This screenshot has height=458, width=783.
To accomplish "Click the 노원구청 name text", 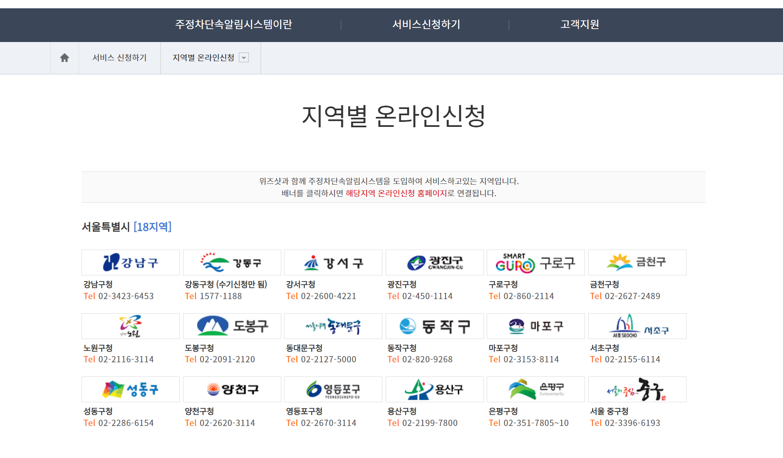I will coord(98,348).
